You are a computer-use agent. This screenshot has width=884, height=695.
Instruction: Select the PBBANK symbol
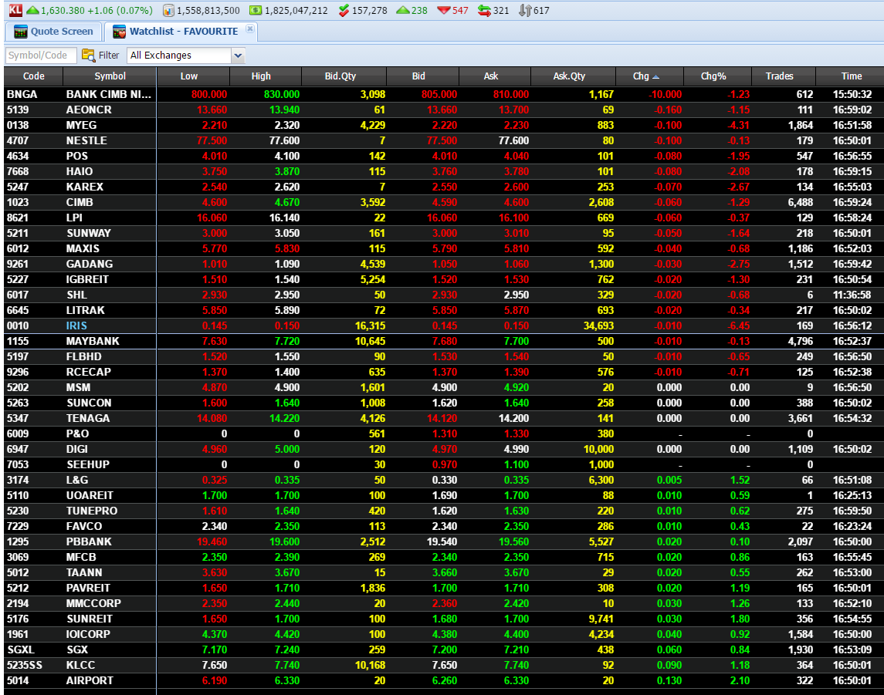click(89, 541)
